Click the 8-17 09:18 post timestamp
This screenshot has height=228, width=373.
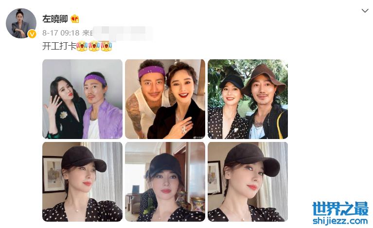[61, 33]
